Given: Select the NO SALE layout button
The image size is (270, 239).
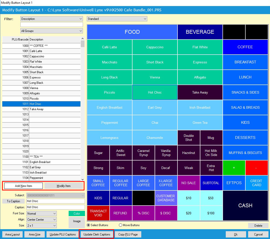Looking at the screenshot, I should pyautogui.click(x=189, y=183).
